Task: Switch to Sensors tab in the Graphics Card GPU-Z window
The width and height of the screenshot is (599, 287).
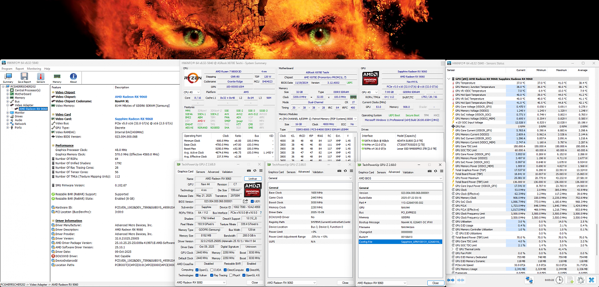Action: pos(200,172)
